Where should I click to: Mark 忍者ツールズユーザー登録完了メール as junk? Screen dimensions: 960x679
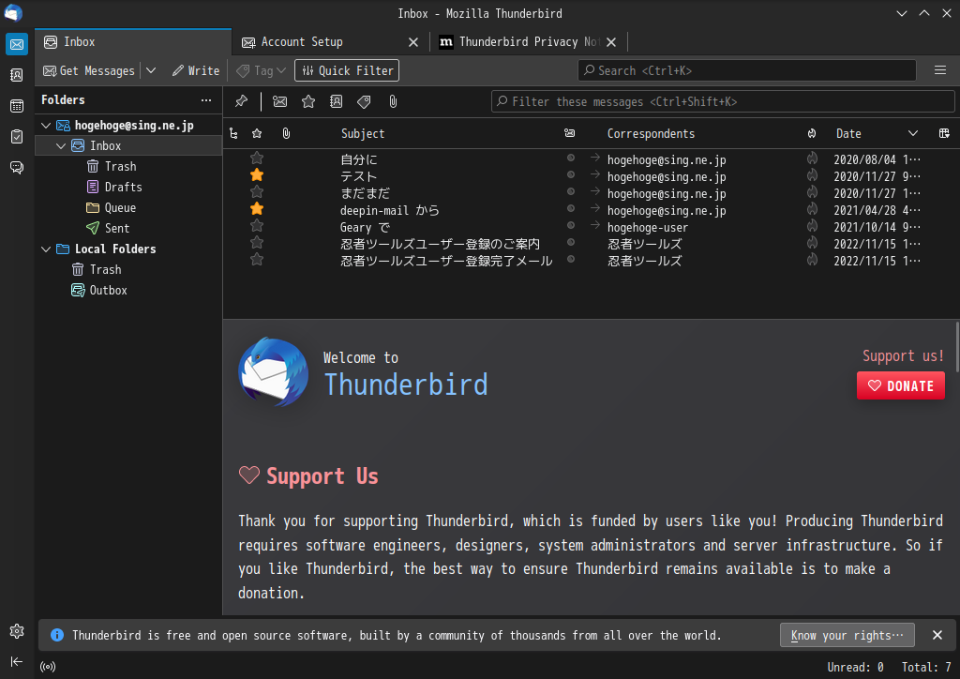click(x=812, y=260)
